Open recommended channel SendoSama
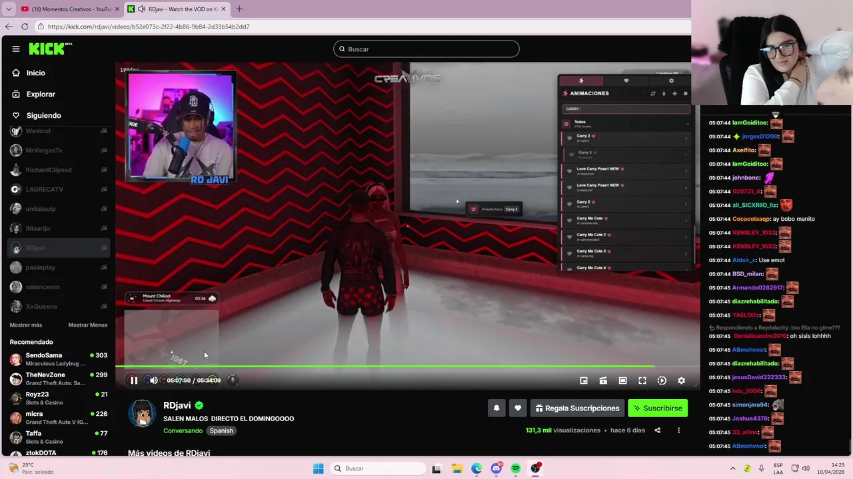Screen dimensions: 853x479 click(x=59, y=359)
